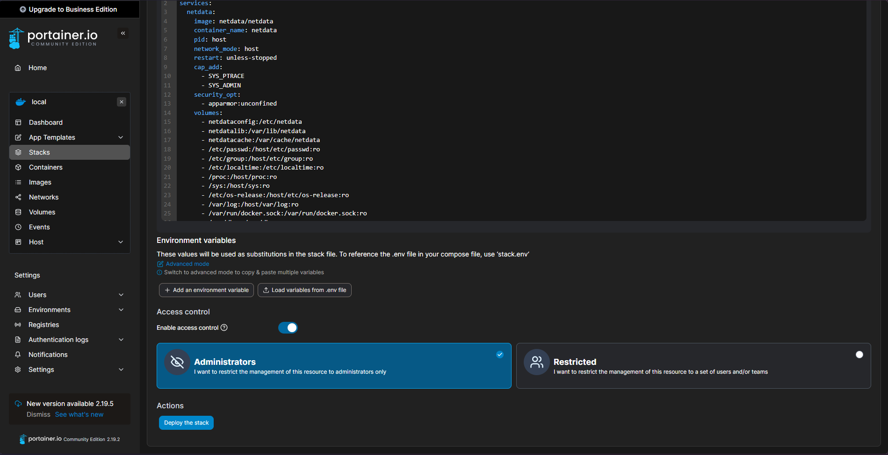Select the Networks icon
Image resolution: width=888 pixels, height=455 pixels.
pyautogui.click(x=19, y=197)
